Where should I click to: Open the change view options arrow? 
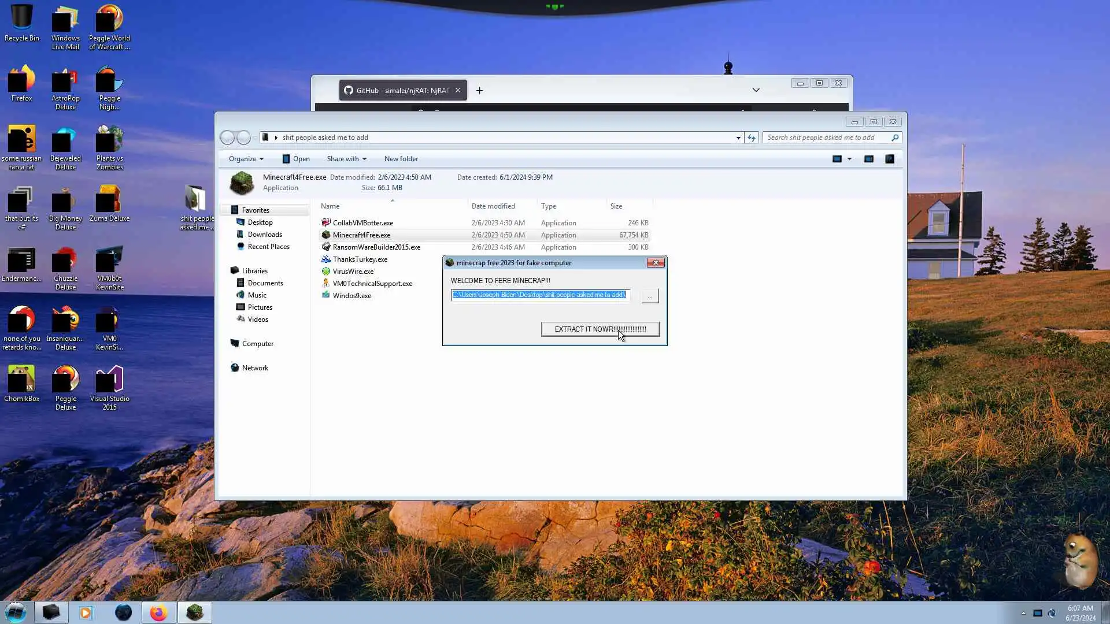849,159
